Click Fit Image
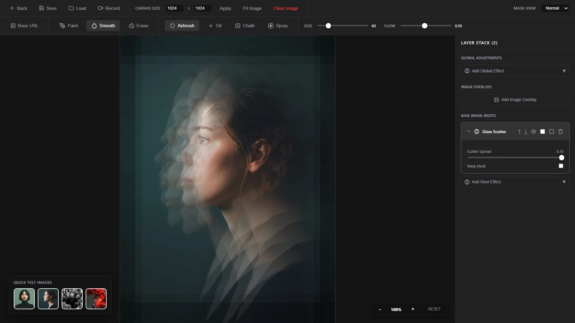Screen dimensions: 575x323 [252, 8]
